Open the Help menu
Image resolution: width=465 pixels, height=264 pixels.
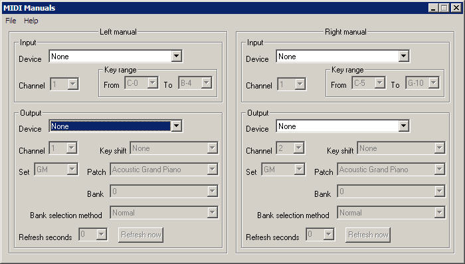coord(31,21)
